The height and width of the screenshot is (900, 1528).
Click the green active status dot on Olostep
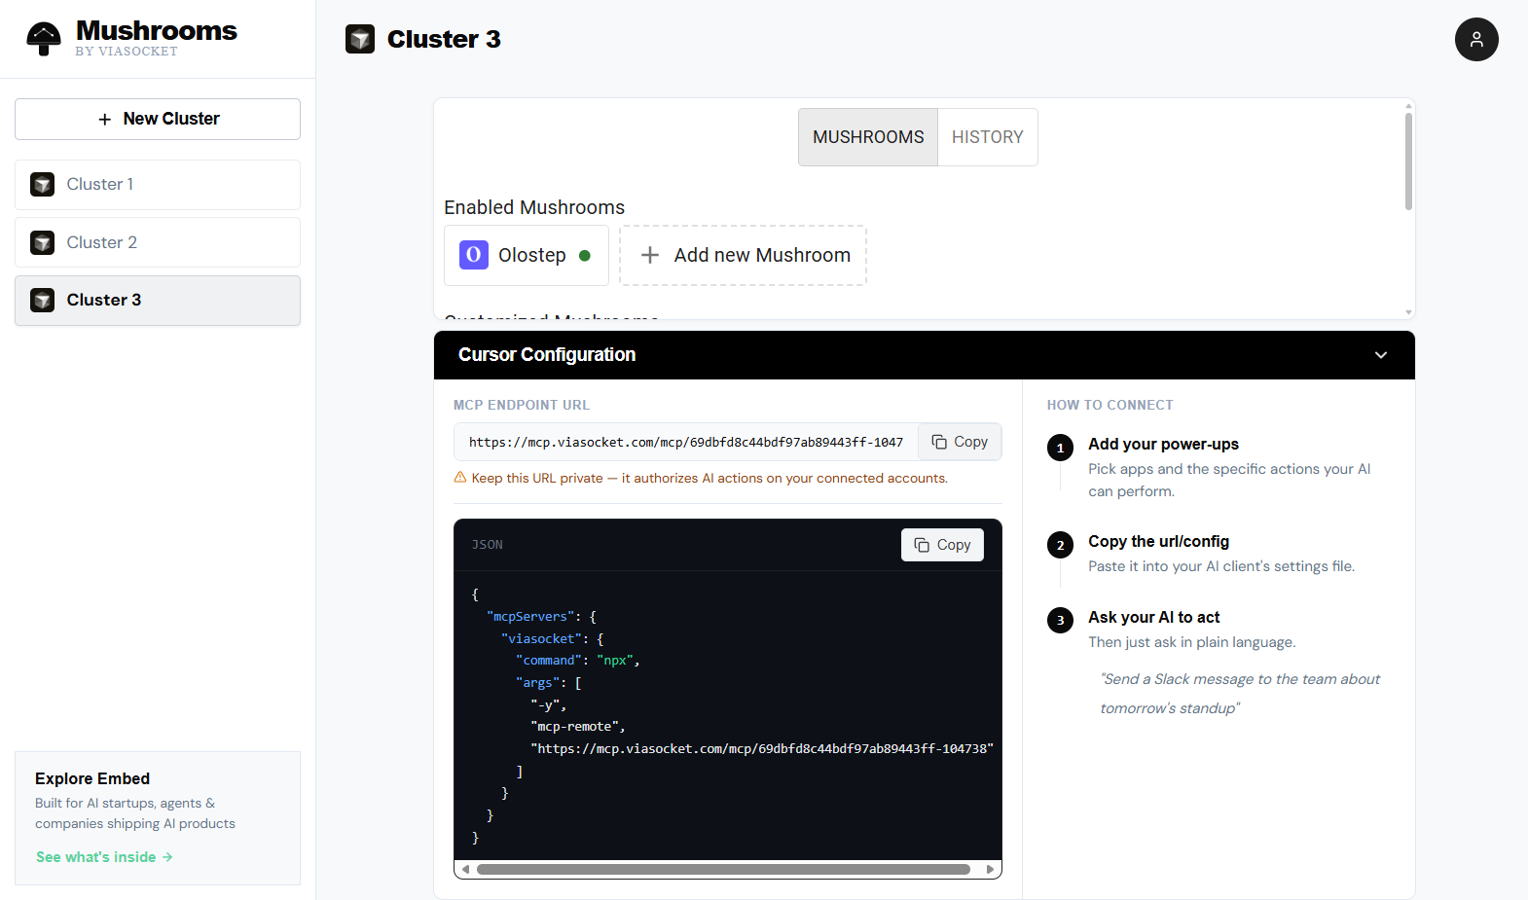(x=585, y=256)
